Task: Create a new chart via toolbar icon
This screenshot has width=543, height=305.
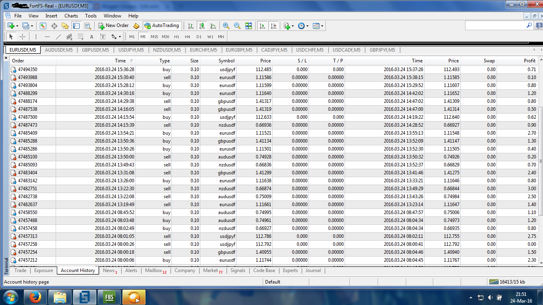Action: click(11, 26)
